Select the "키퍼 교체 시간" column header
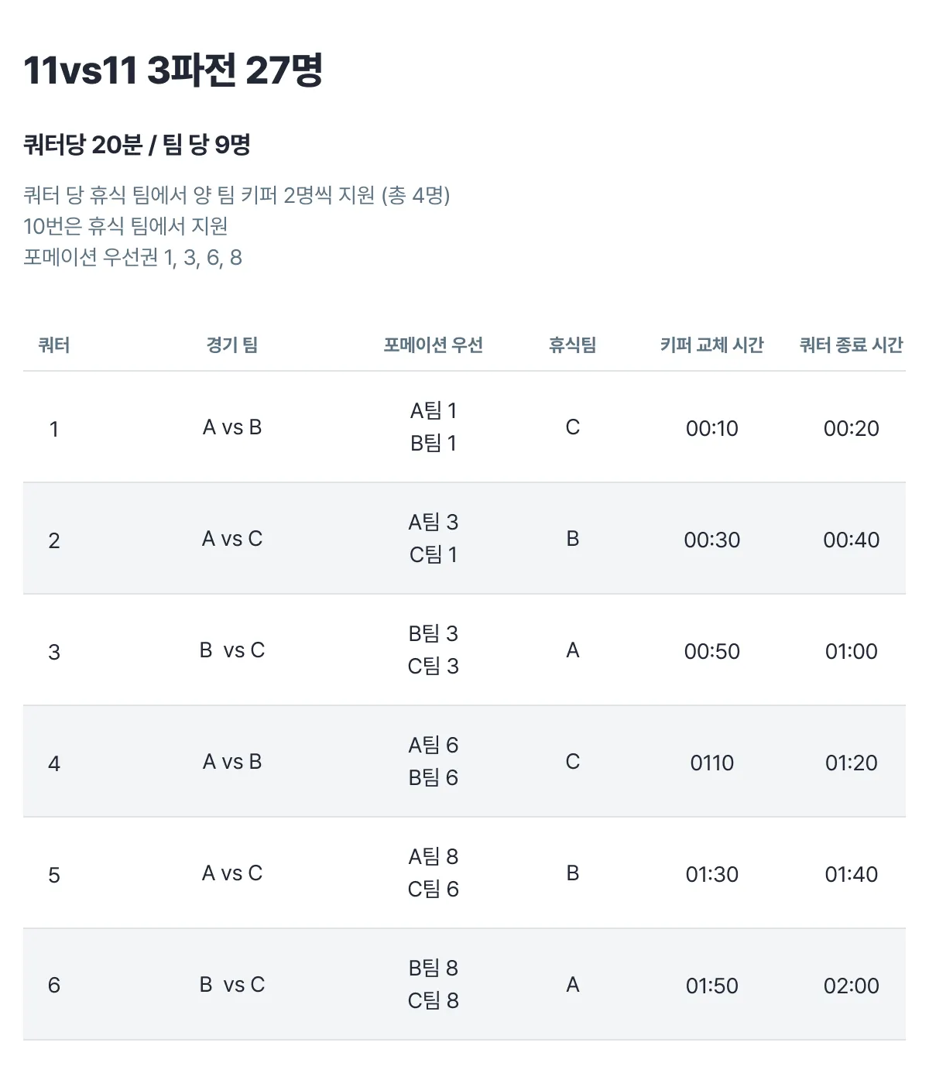The width and height of the screenshot is (929, 1087). click(x=711, y=345)
